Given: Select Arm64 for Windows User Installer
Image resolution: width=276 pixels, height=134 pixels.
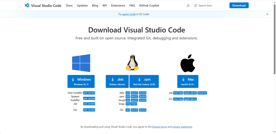Looking at the screenshot, I should coord(92,93).
